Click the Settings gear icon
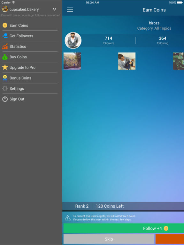The width and height of the screenshot is (184, 245). coord(5,88)
